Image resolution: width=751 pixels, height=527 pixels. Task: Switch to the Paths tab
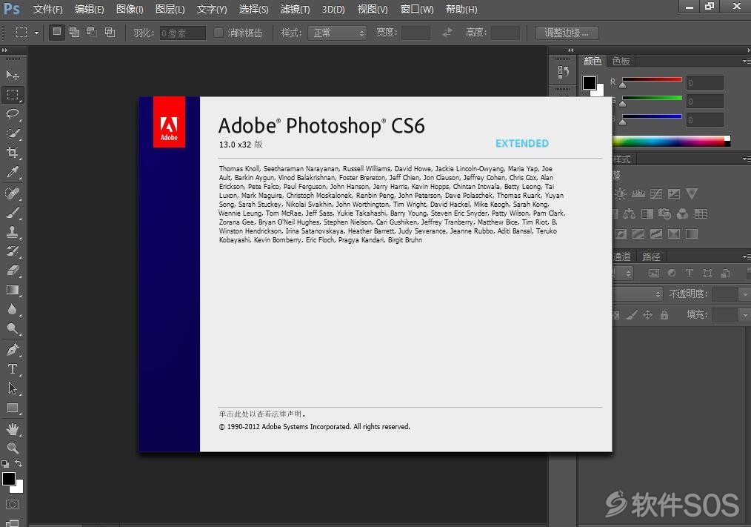click(x=651, y=256)
